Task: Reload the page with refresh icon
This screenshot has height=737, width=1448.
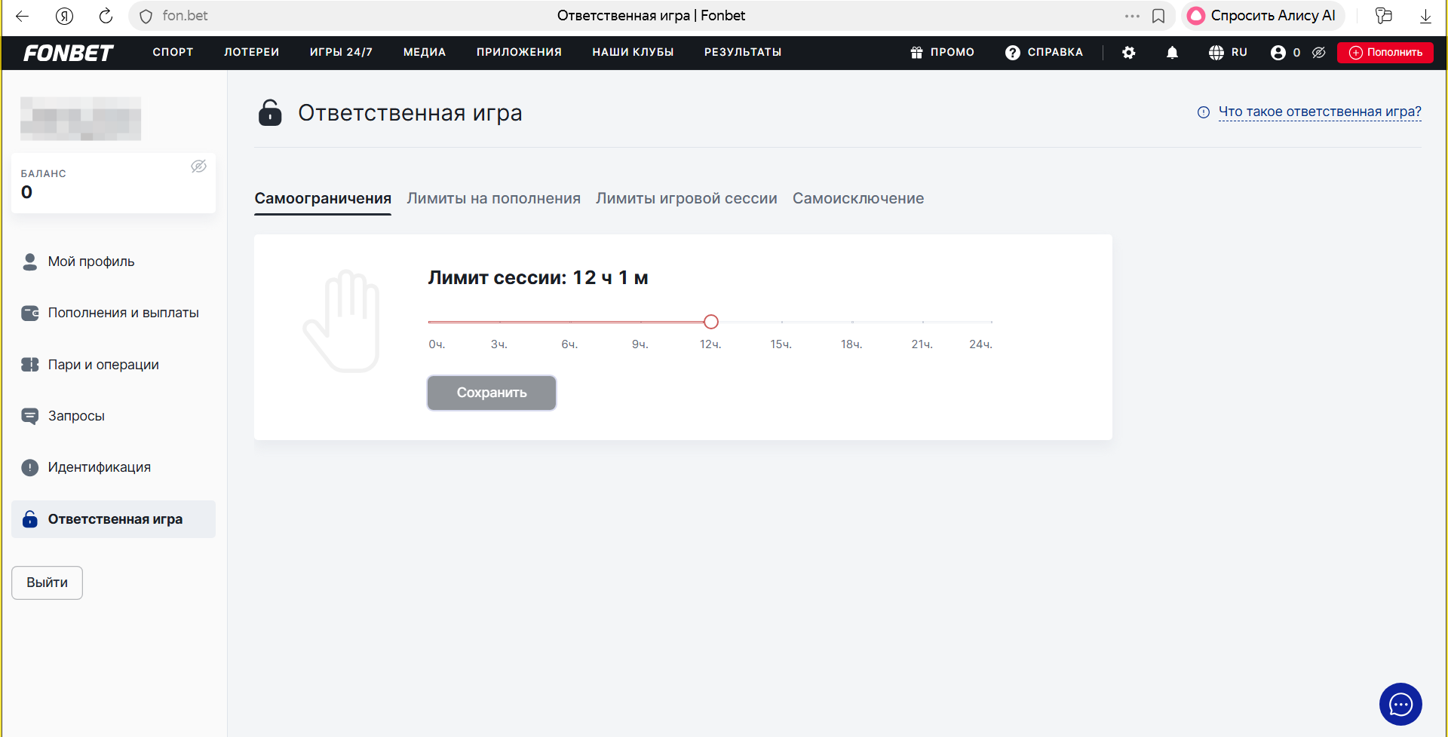Action: 106,16
